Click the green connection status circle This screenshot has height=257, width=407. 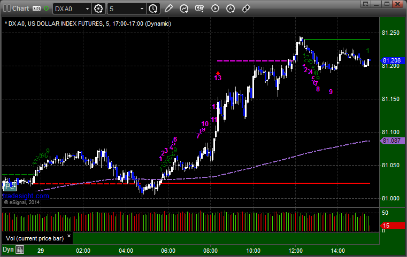click(46, 9)
